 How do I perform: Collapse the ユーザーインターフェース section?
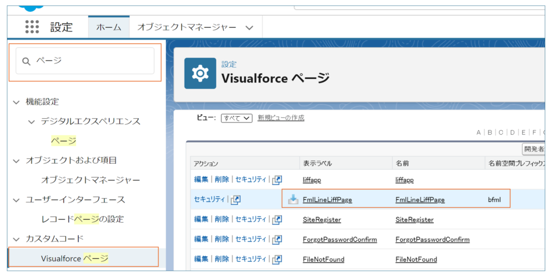coord(16,199)
